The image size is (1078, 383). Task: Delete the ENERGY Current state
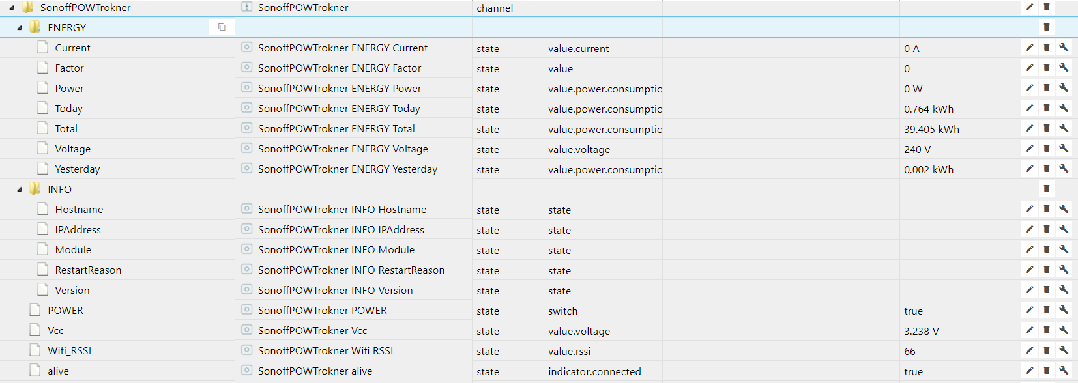tap(1047, 48)
